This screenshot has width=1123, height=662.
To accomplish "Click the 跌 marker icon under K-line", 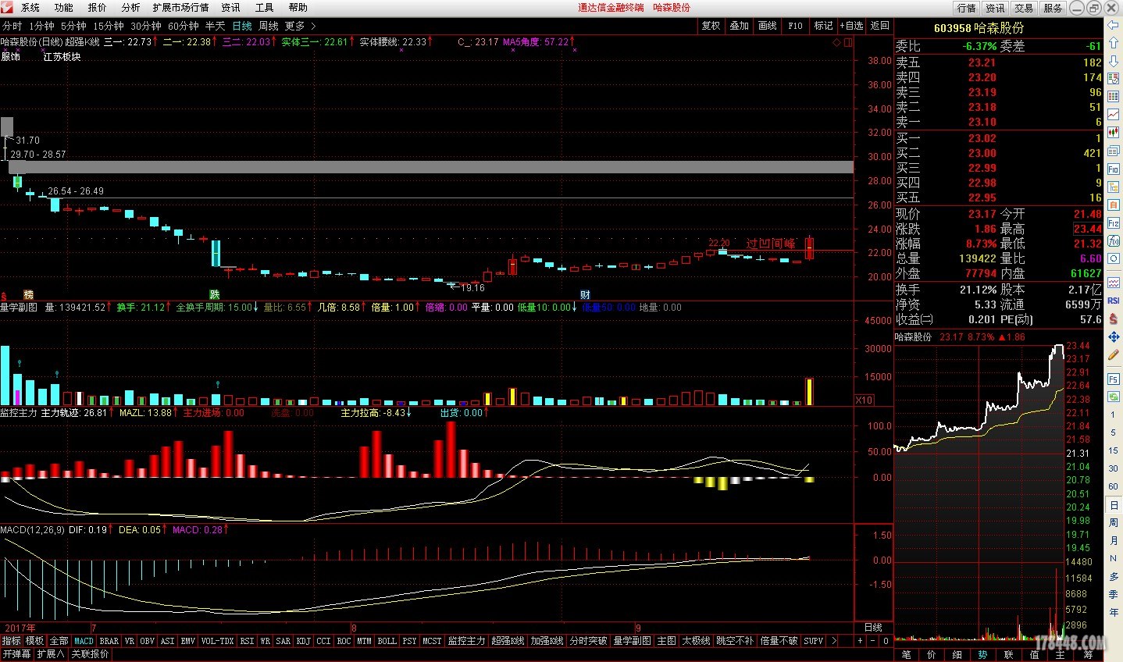I will (214, 294).
